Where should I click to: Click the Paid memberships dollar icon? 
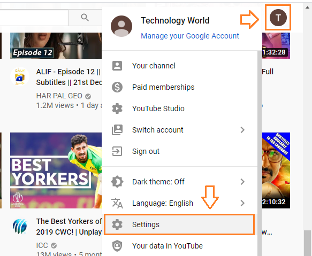[117, 87]
